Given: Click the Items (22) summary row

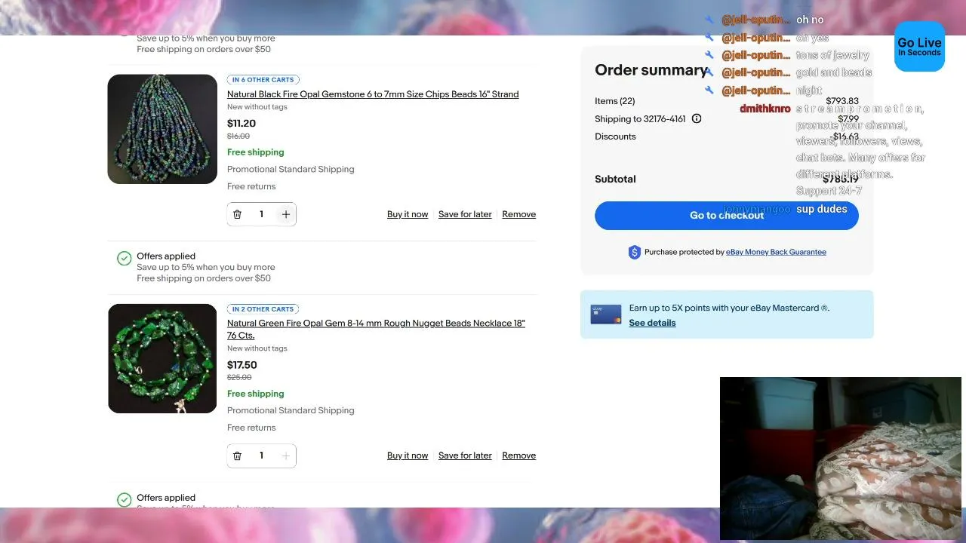Looking at the screenshot, I should coord(727,101).
